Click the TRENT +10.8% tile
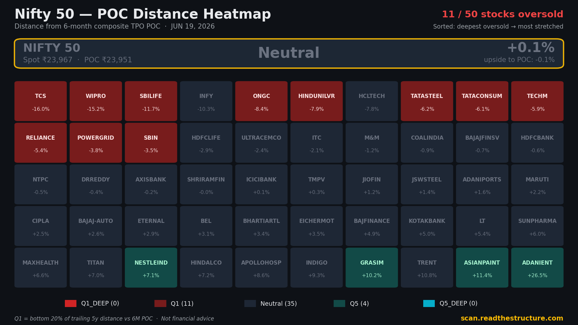Screen dimensions: 578x325 (427, 268)
